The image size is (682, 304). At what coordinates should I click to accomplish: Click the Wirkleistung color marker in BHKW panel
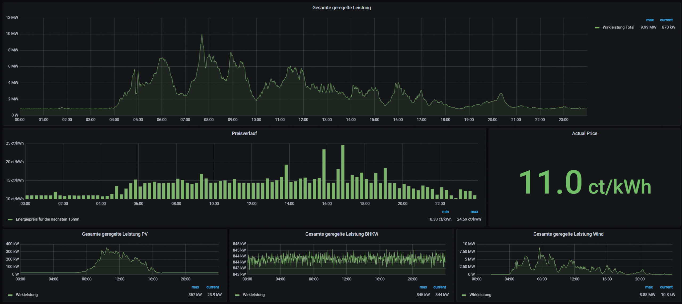pos(237,295)
